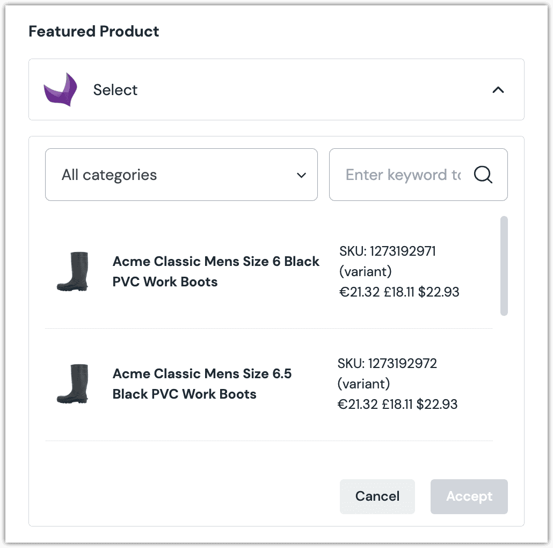Click the price line of Size 6.5 boots
This screenshot has width=553, height=548.
(397, 404)
